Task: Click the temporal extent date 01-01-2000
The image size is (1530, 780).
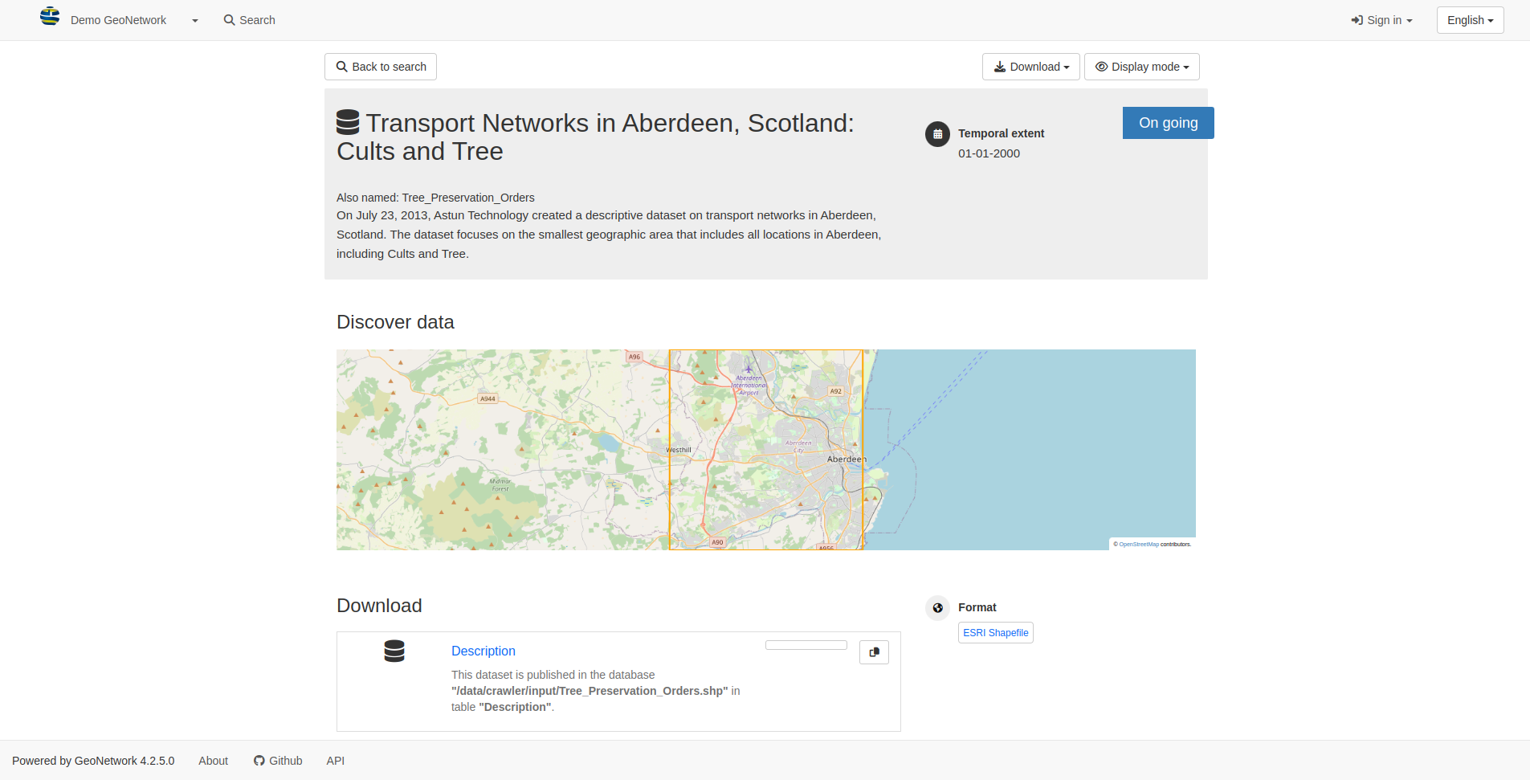Action: pos(989,153)
